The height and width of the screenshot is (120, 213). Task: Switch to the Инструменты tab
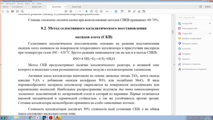pyautogui.click(x=17, y=7)
